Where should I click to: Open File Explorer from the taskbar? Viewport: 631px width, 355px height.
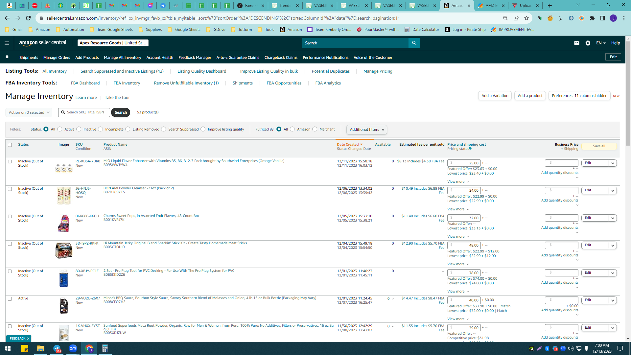coord(40,348)
